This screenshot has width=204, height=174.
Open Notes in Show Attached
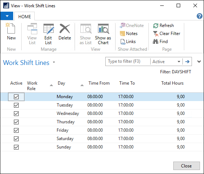[x=122, y=34]
